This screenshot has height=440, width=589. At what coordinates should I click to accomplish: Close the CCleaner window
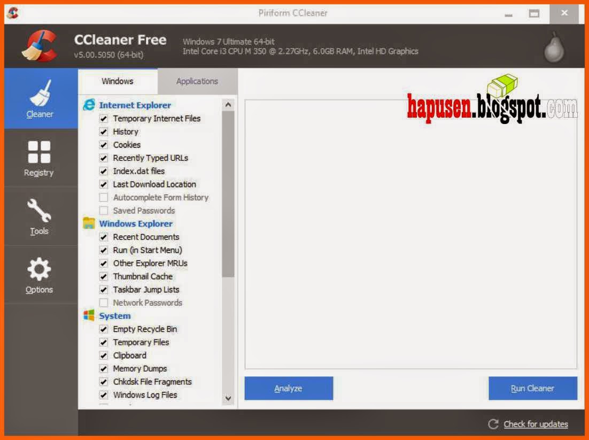coord(564,13)
